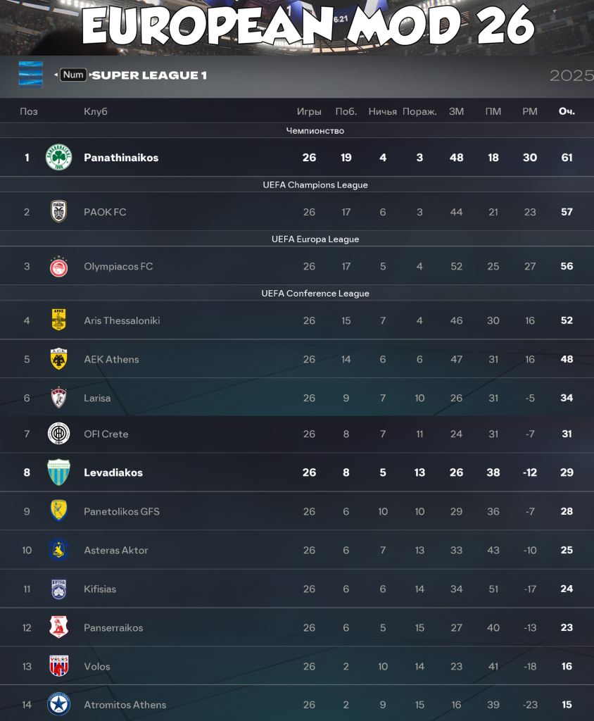Click the Atromitos Athens star badge
This screenshot has width=594, height=721.
(x=58, y=704)
